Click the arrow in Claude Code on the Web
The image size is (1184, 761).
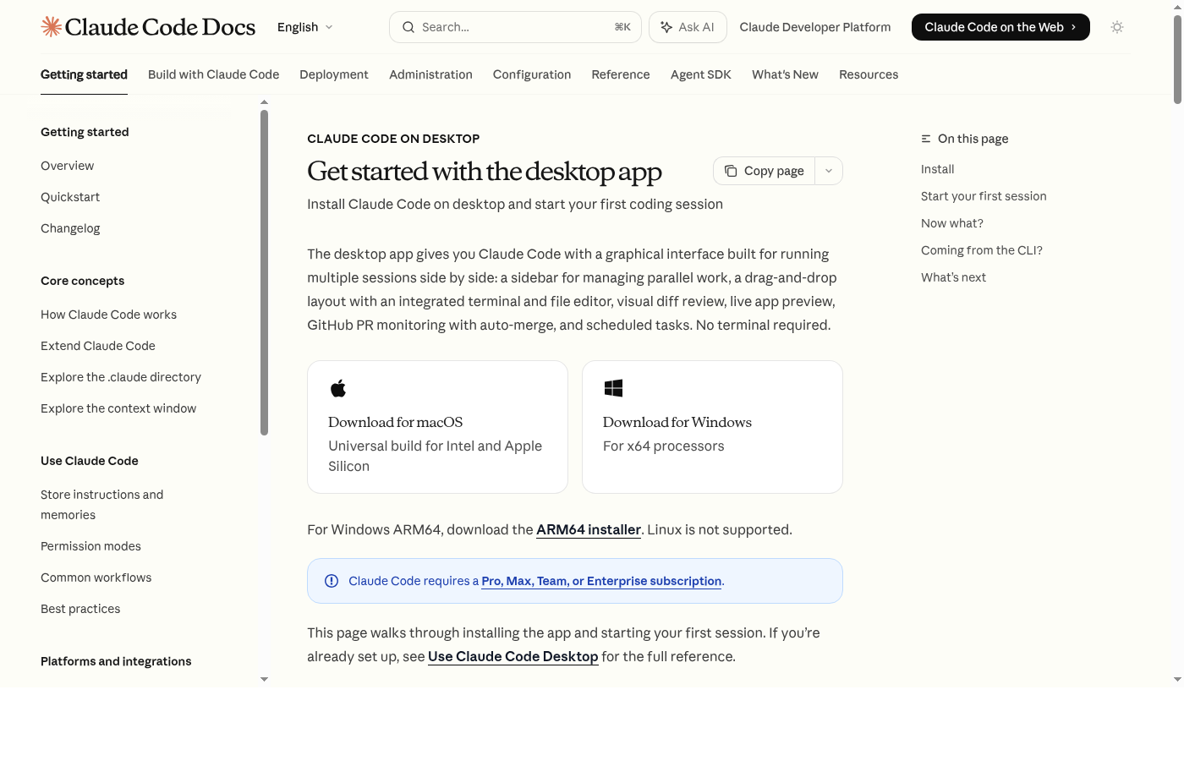click(x=1074, y=27)
